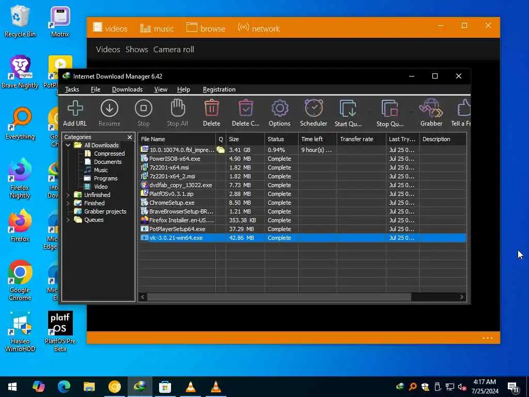Open the Windows Start button
This screenshot has width=529, height=397.
pos(12,386)
